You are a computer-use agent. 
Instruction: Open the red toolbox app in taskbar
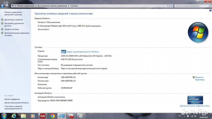coord(71,116)
